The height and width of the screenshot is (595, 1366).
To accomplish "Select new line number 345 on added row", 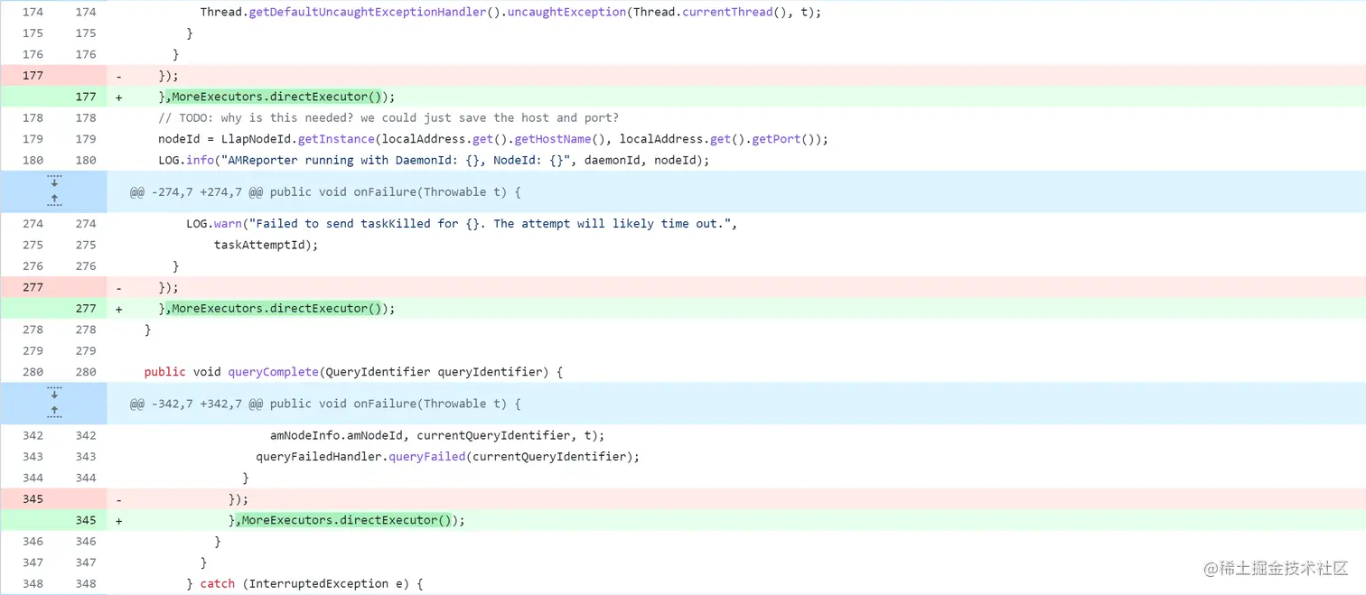I will (x=86, y=520).
